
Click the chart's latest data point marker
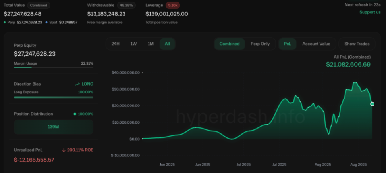pos(372,104)
